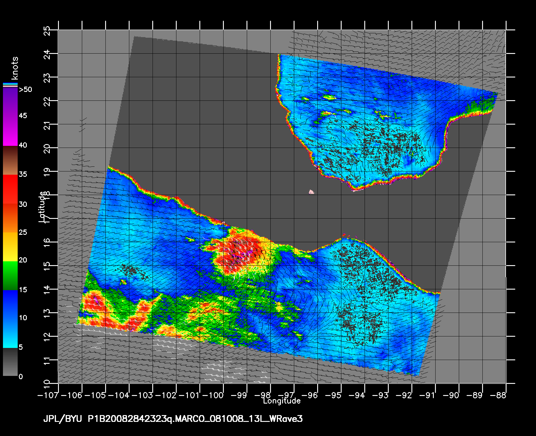Click the small pink marker on the land mask
The width and height of the screenshot is (536, 436).
click(x=311, y=192)
